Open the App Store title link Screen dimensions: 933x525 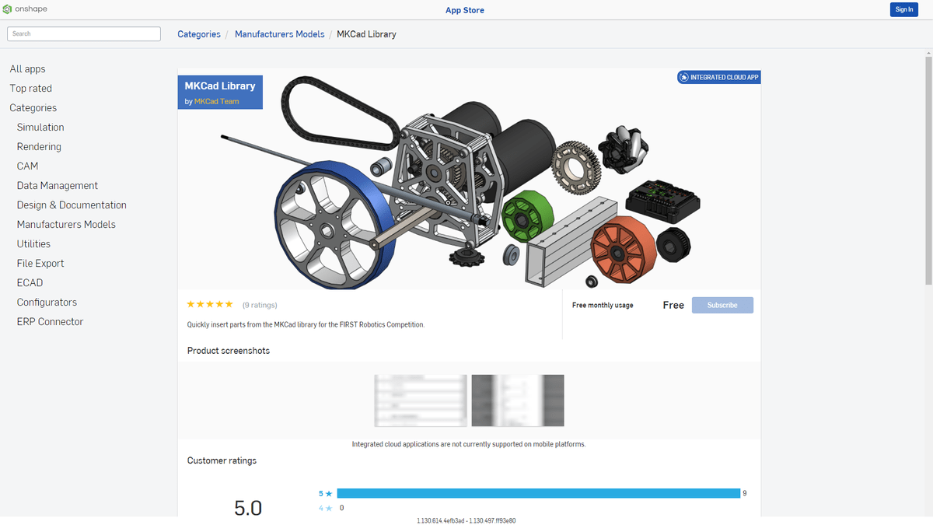(465, 10)
